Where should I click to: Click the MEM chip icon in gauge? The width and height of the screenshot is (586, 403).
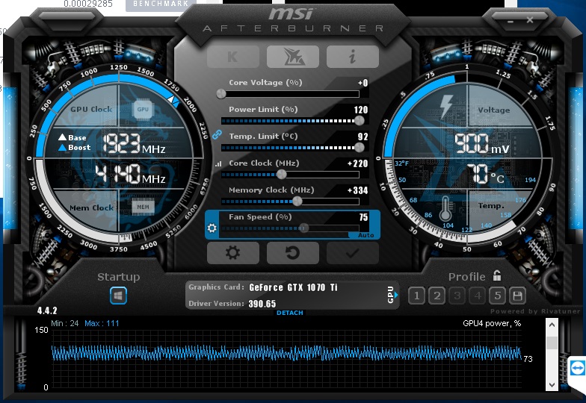click(143, 207)
